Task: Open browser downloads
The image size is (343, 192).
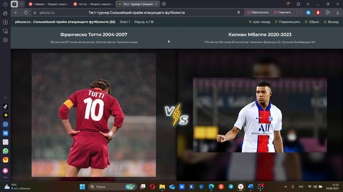Action: [x=338, y=13]
